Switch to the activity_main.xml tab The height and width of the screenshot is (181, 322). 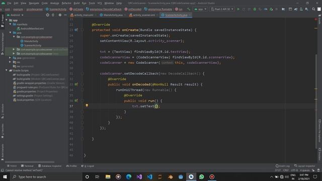[x=84, y=15]
